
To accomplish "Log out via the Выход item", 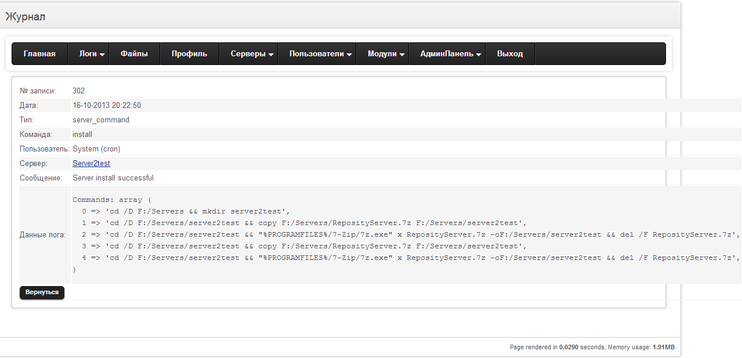I will coord(510,54).
